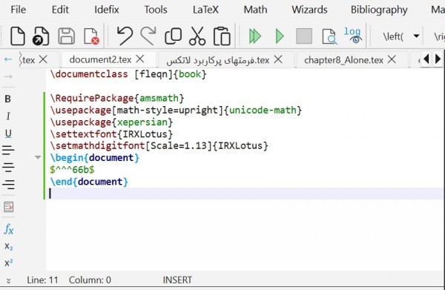445x290 pixels.
Task: Open the \left( delimiter dropdown arrow
Action: pyautogui.click(x=416, y=36)
